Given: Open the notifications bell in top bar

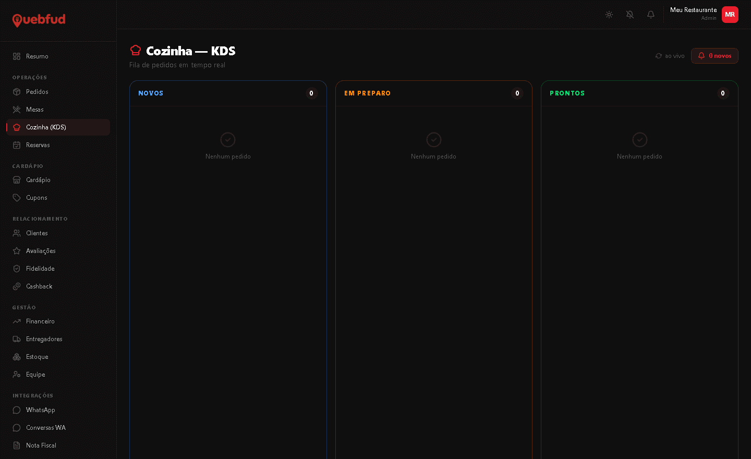Looking at the screenshot, I should (651, 15).
